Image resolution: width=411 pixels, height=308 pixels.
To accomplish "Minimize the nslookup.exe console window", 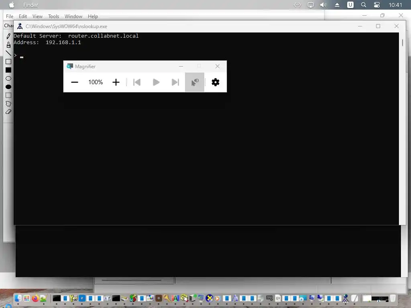I will [x=360, y=26].
